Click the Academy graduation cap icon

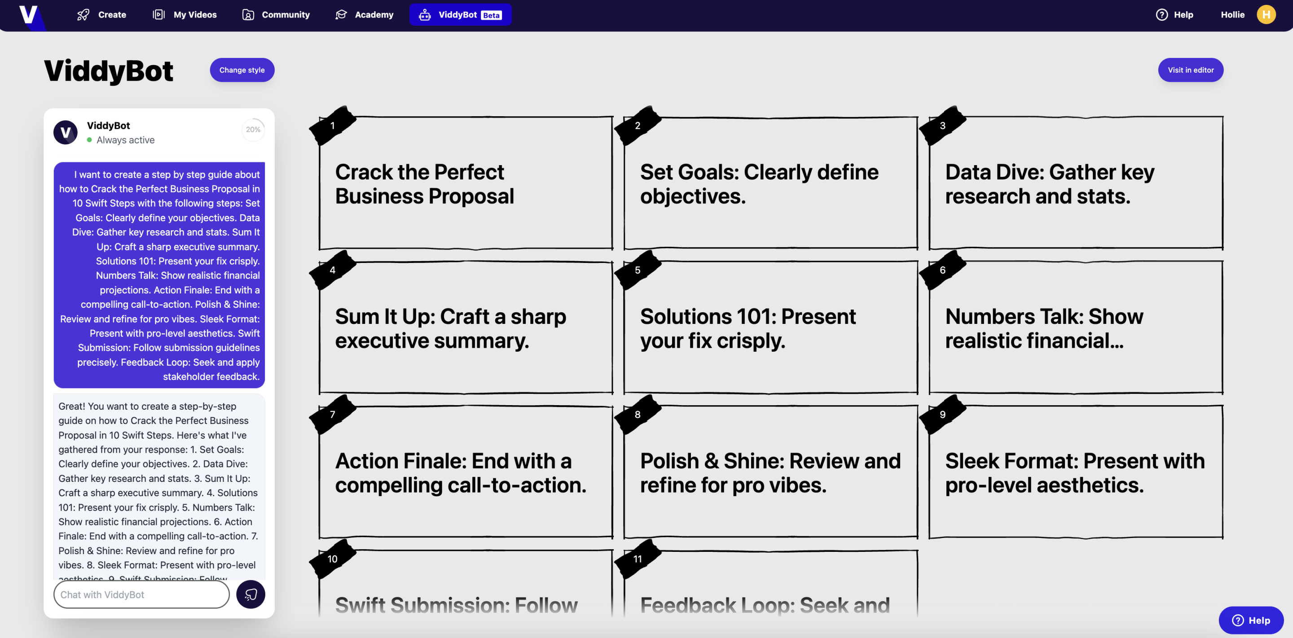click(x=341, y=14)
